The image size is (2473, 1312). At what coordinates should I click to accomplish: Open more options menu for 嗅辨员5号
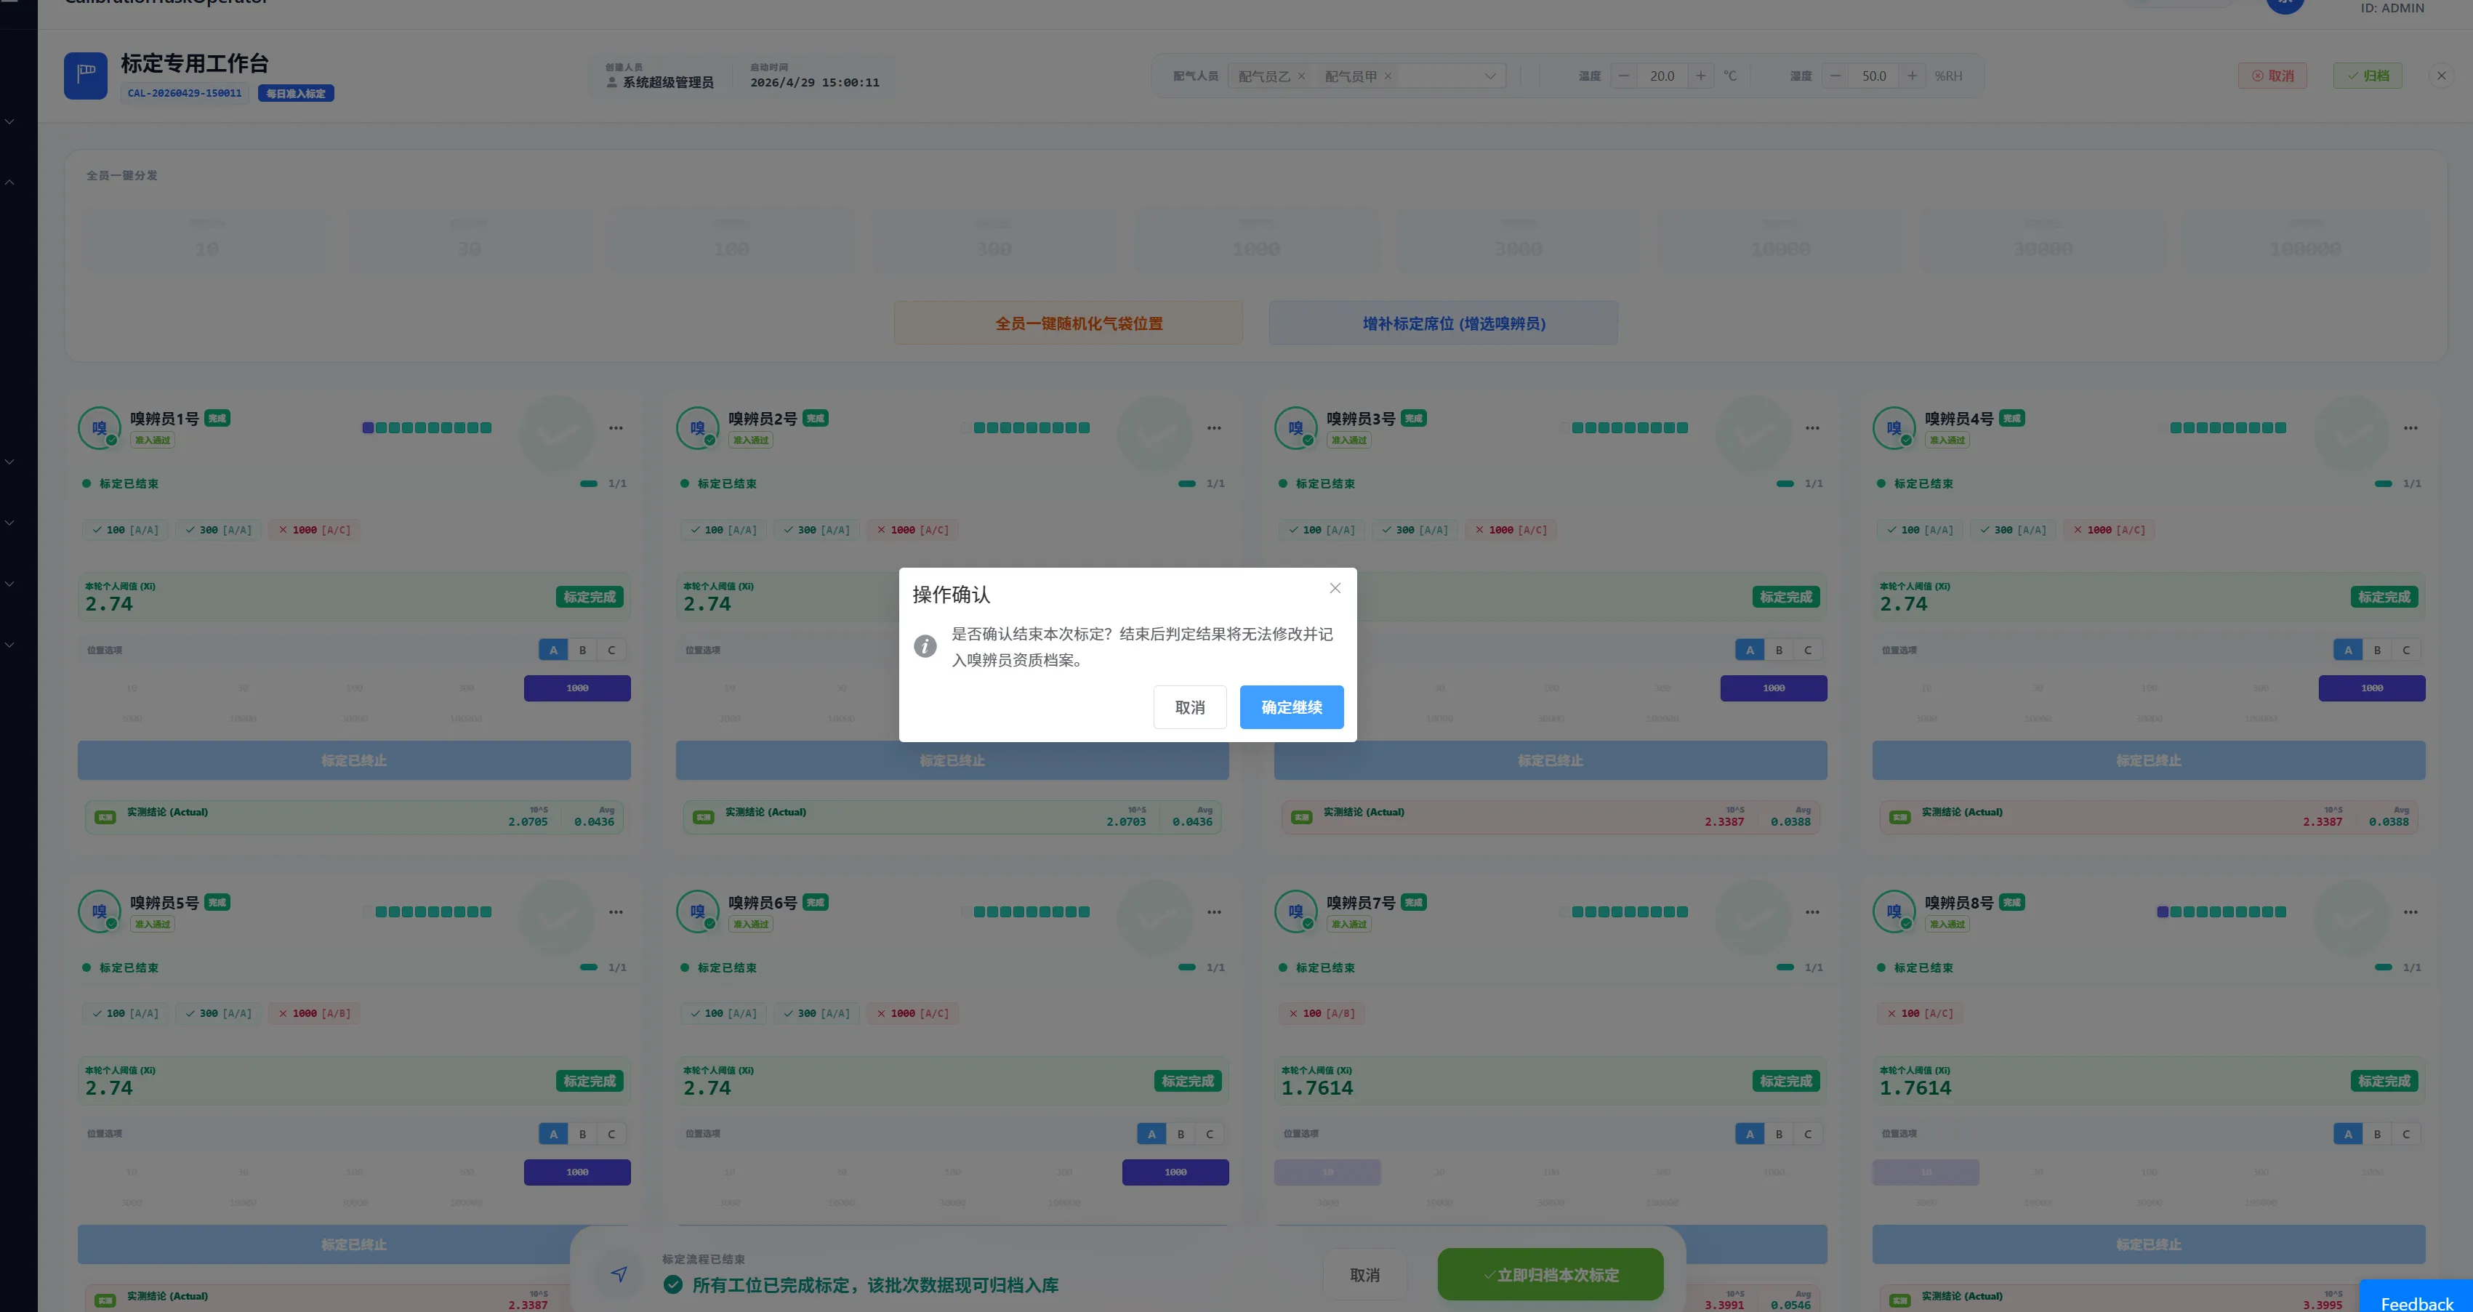616,911
